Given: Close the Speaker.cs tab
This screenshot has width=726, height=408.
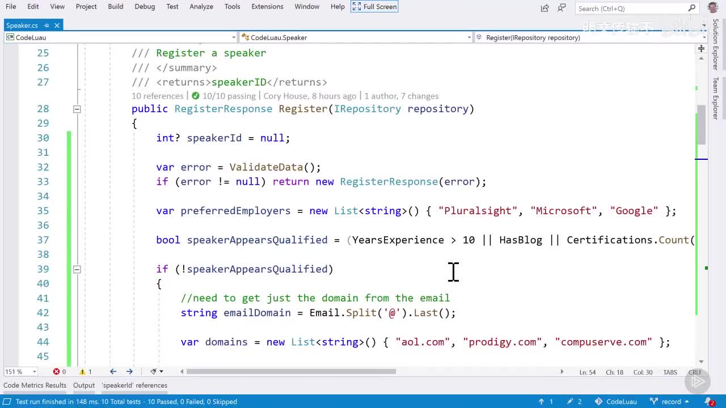Looking at the screenshot, I should (x=57, y=25).
